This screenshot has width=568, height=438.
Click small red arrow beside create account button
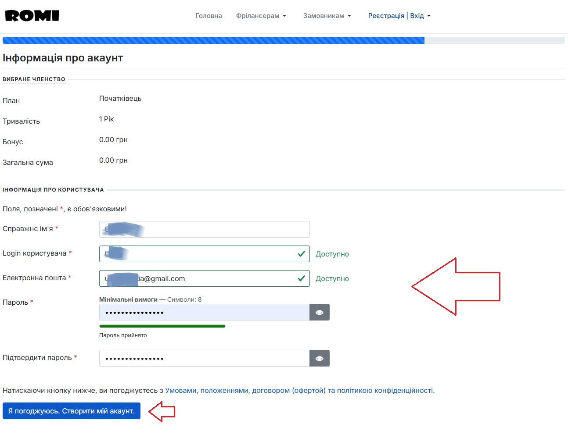tap(162, 412)
